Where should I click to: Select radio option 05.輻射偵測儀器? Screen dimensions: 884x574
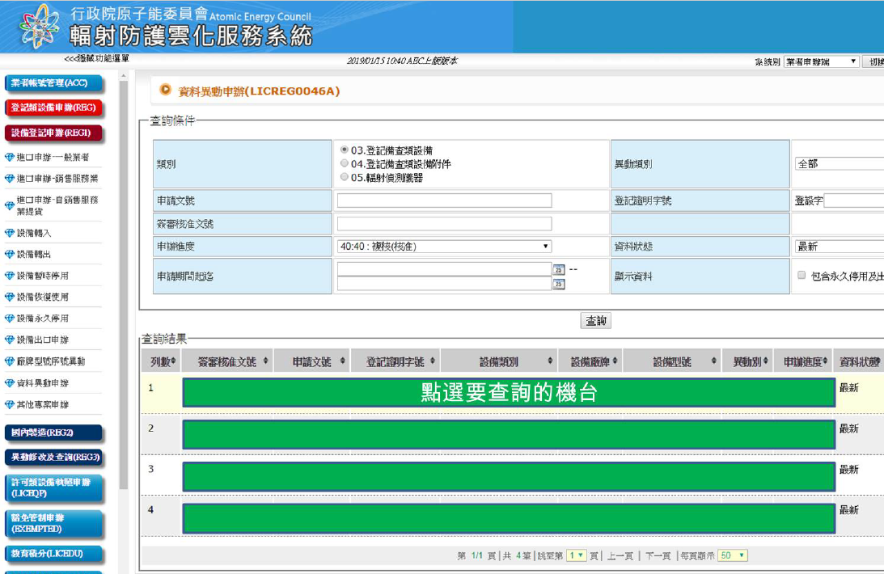(345, 177)
